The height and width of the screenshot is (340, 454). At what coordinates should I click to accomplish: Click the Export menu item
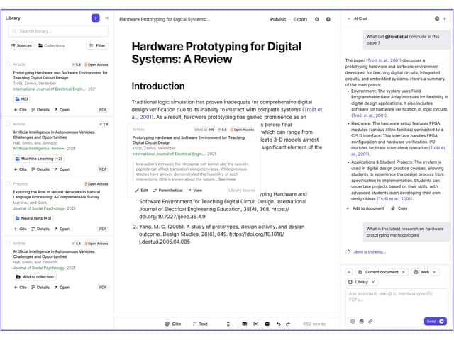pyautogui.click(x=300, y=19)
